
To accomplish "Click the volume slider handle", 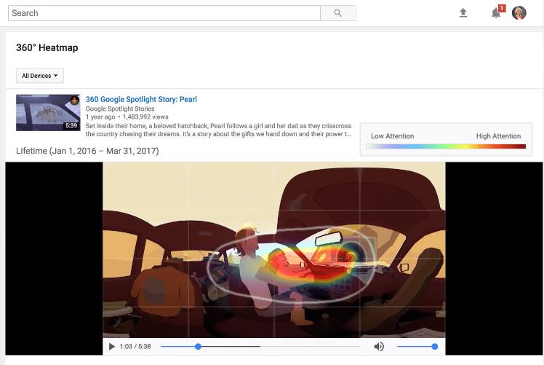I will [x=435, y=347].
